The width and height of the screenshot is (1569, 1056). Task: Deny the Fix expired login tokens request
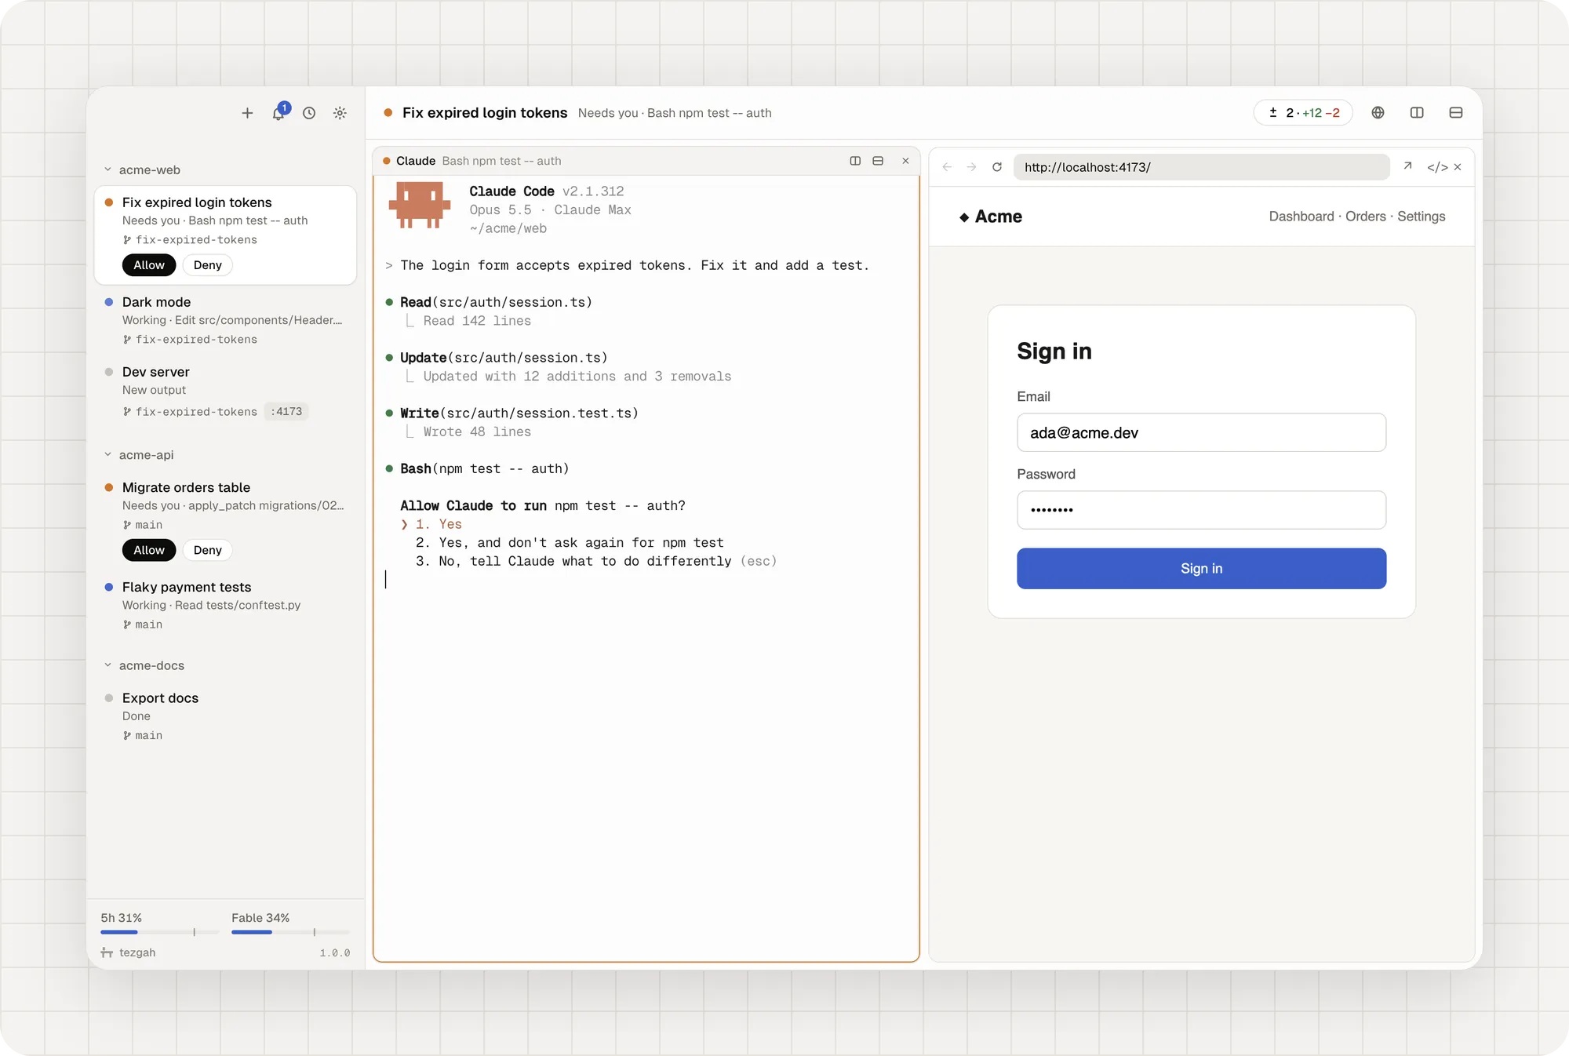[x=208, y=265]
